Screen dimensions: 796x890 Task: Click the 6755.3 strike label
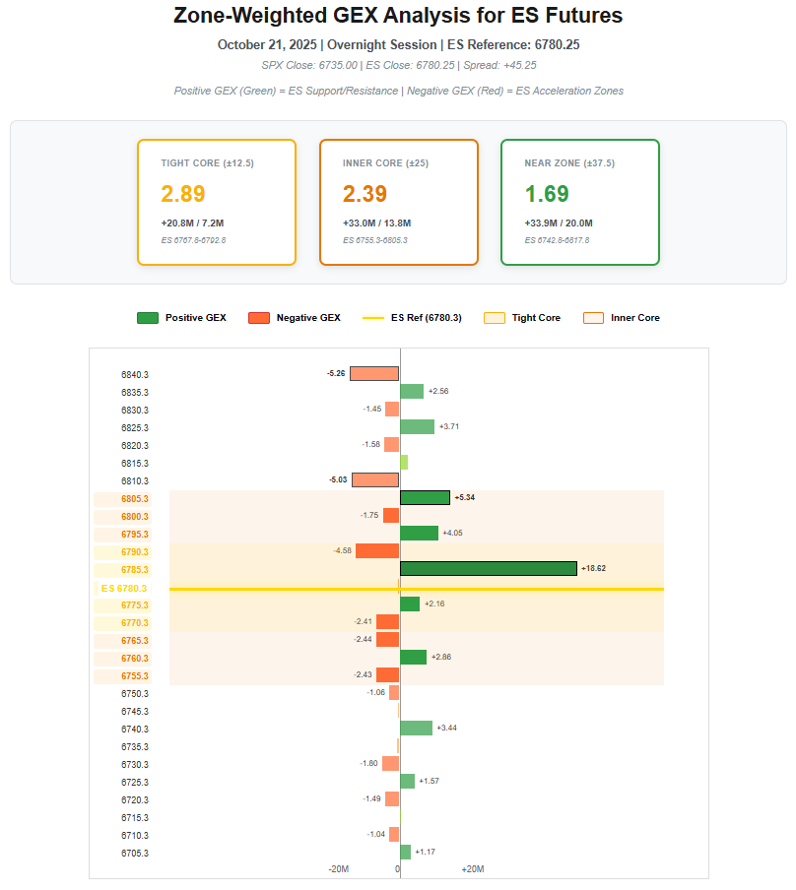(134, 676)
